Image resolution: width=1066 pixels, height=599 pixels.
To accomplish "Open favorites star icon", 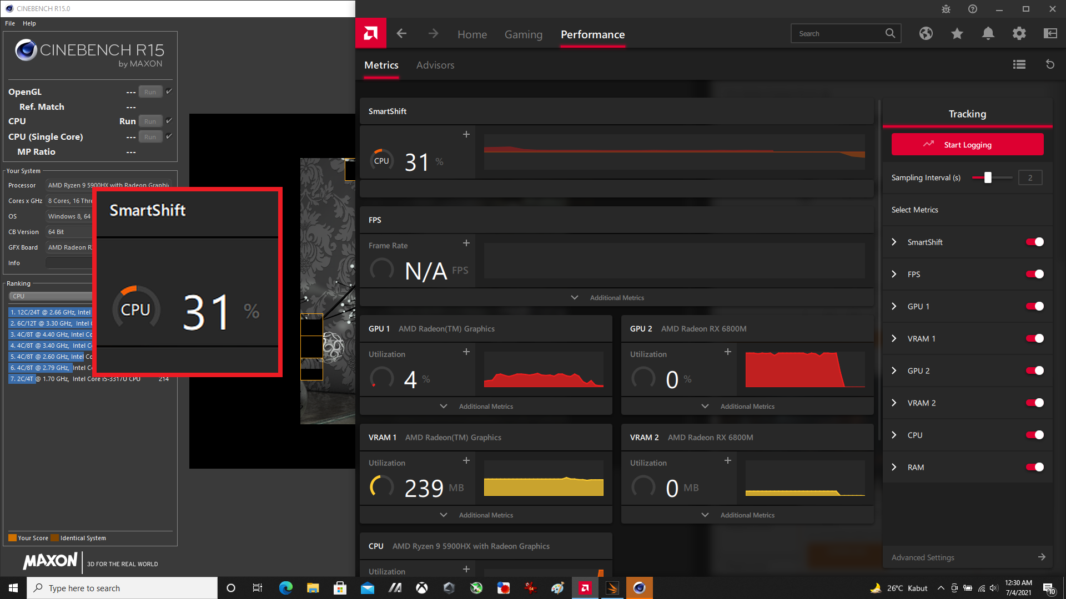I will (957, 34).
